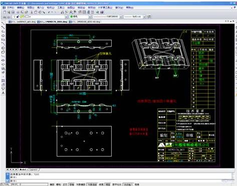
Task: Click the Save floppy disk icon
Action: coord(13,12)
